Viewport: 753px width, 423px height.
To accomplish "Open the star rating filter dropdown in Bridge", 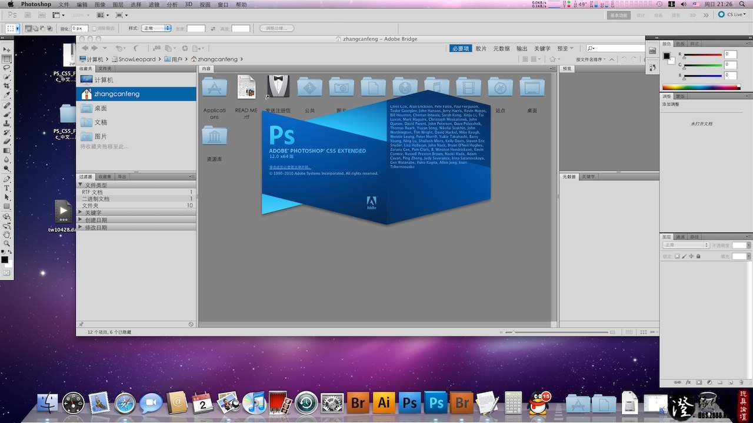I will 554,59.
